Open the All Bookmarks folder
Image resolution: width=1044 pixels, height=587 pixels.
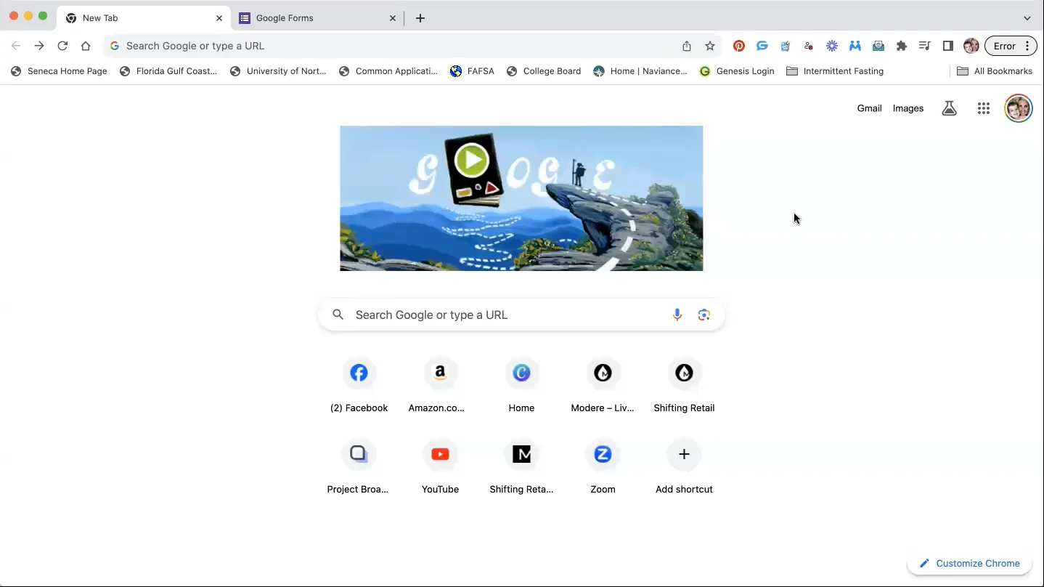pyautogui.click(x=995, y=71)
